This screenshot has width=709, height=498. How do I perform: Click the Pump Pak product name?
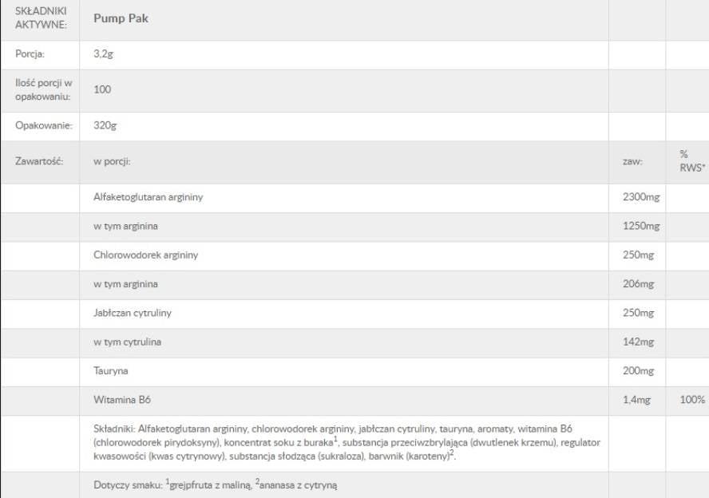[x=121, y=19]
